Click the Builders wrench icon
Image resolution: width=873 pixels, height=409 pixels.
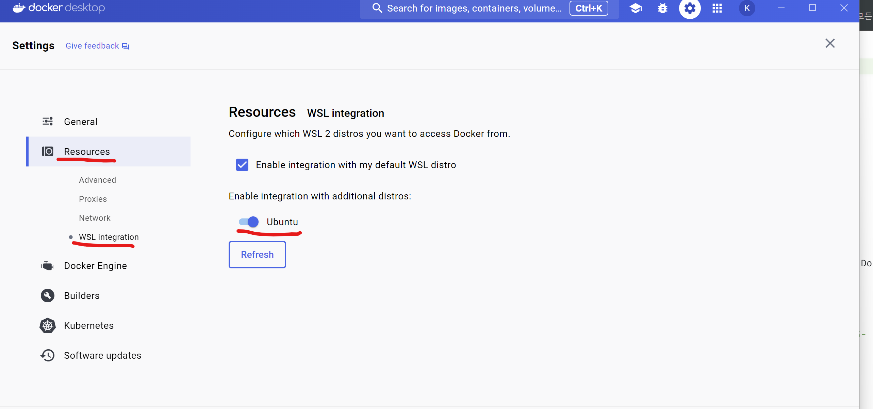(48, 296)
